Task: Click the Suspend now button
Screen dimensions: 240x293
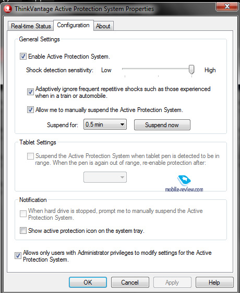Action: click(162, 125)
